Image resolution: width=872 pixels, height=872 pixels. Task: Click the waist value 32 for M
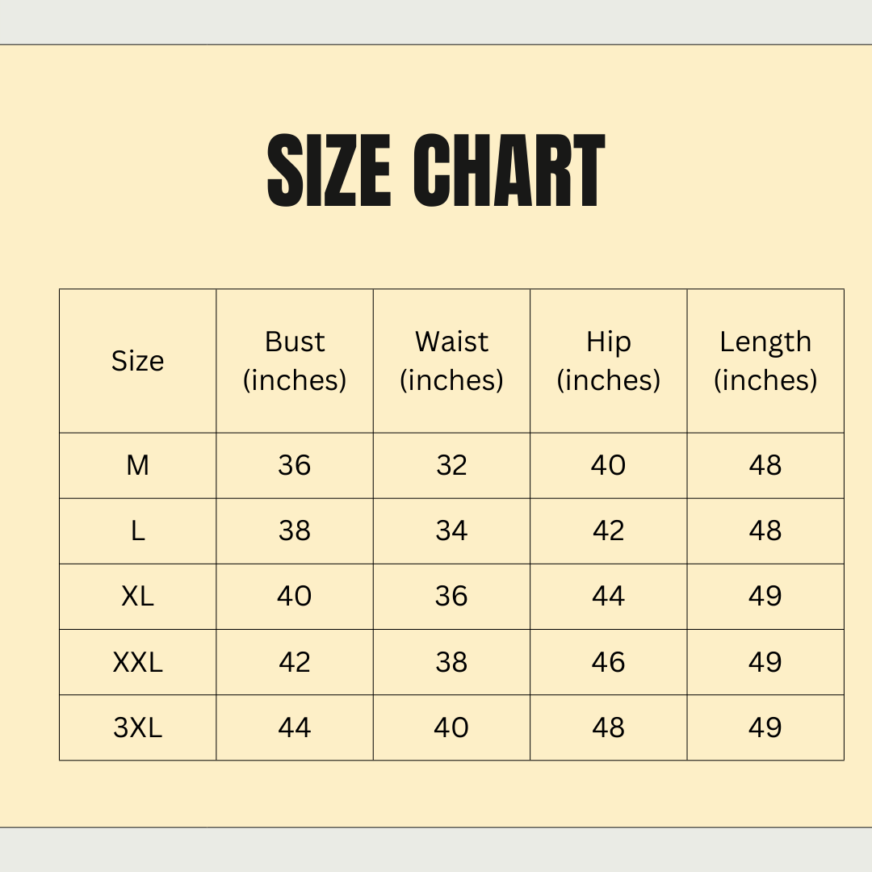(x=451, y=466)
